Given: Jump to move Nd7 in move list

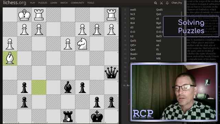Looking at the screenshot, I should pos(159,28).
